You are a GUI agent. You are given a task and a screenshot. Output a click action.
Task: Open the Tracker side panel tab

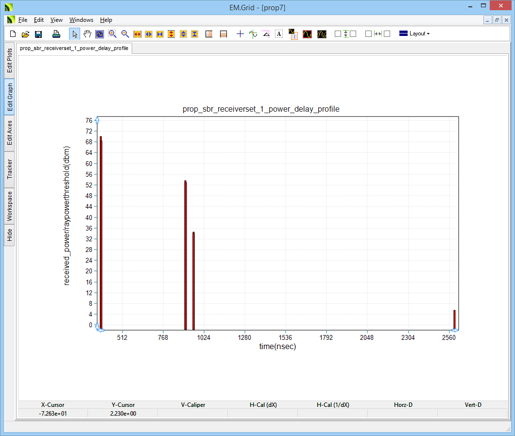point(10,169)
